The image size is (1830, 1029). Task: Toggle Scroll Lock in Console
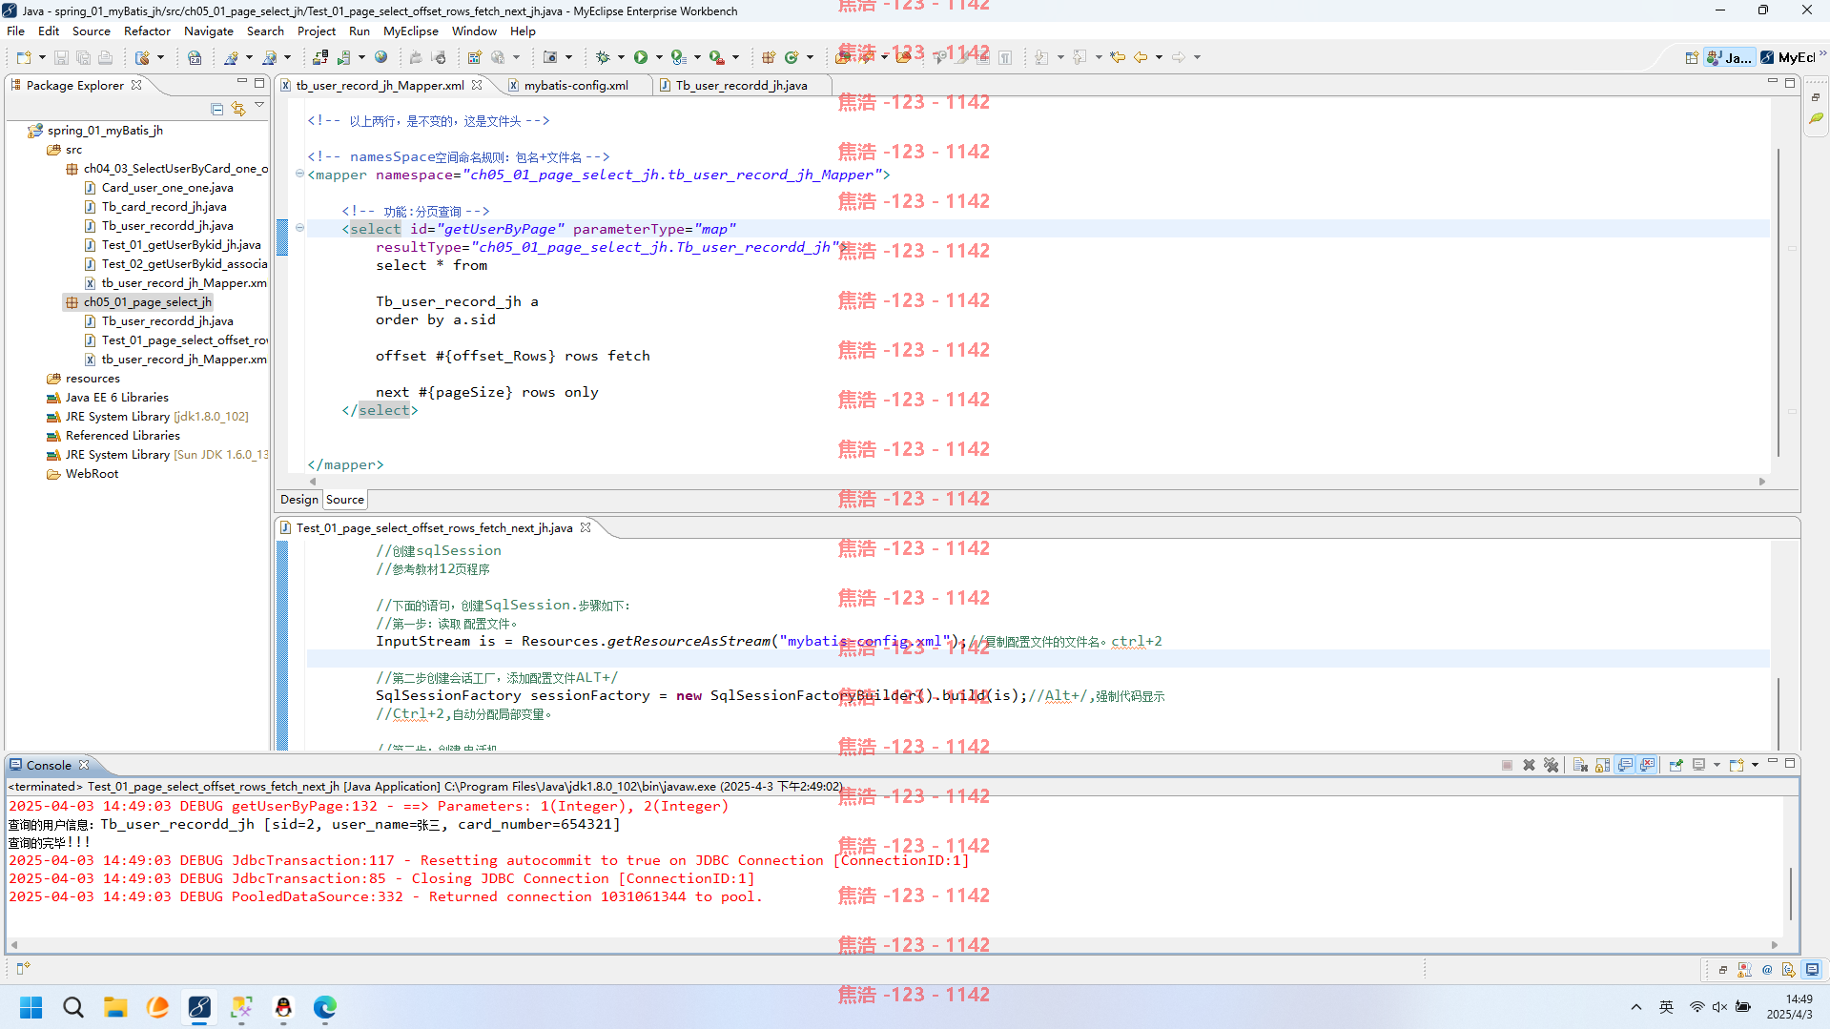1602,765
